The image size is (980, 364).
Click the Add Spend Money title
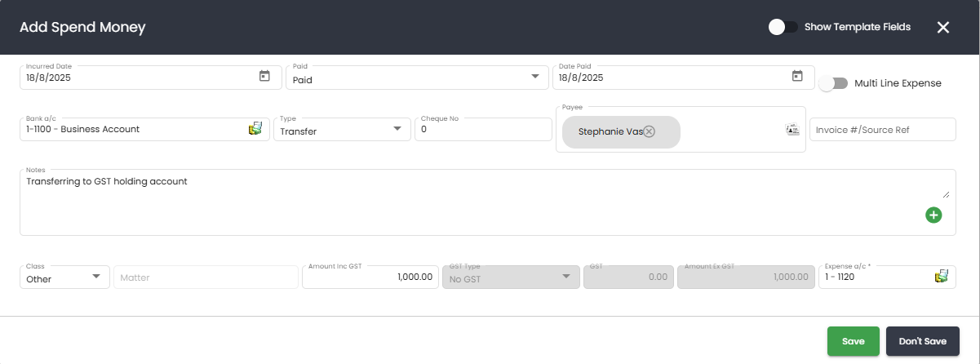click(82, 27)
